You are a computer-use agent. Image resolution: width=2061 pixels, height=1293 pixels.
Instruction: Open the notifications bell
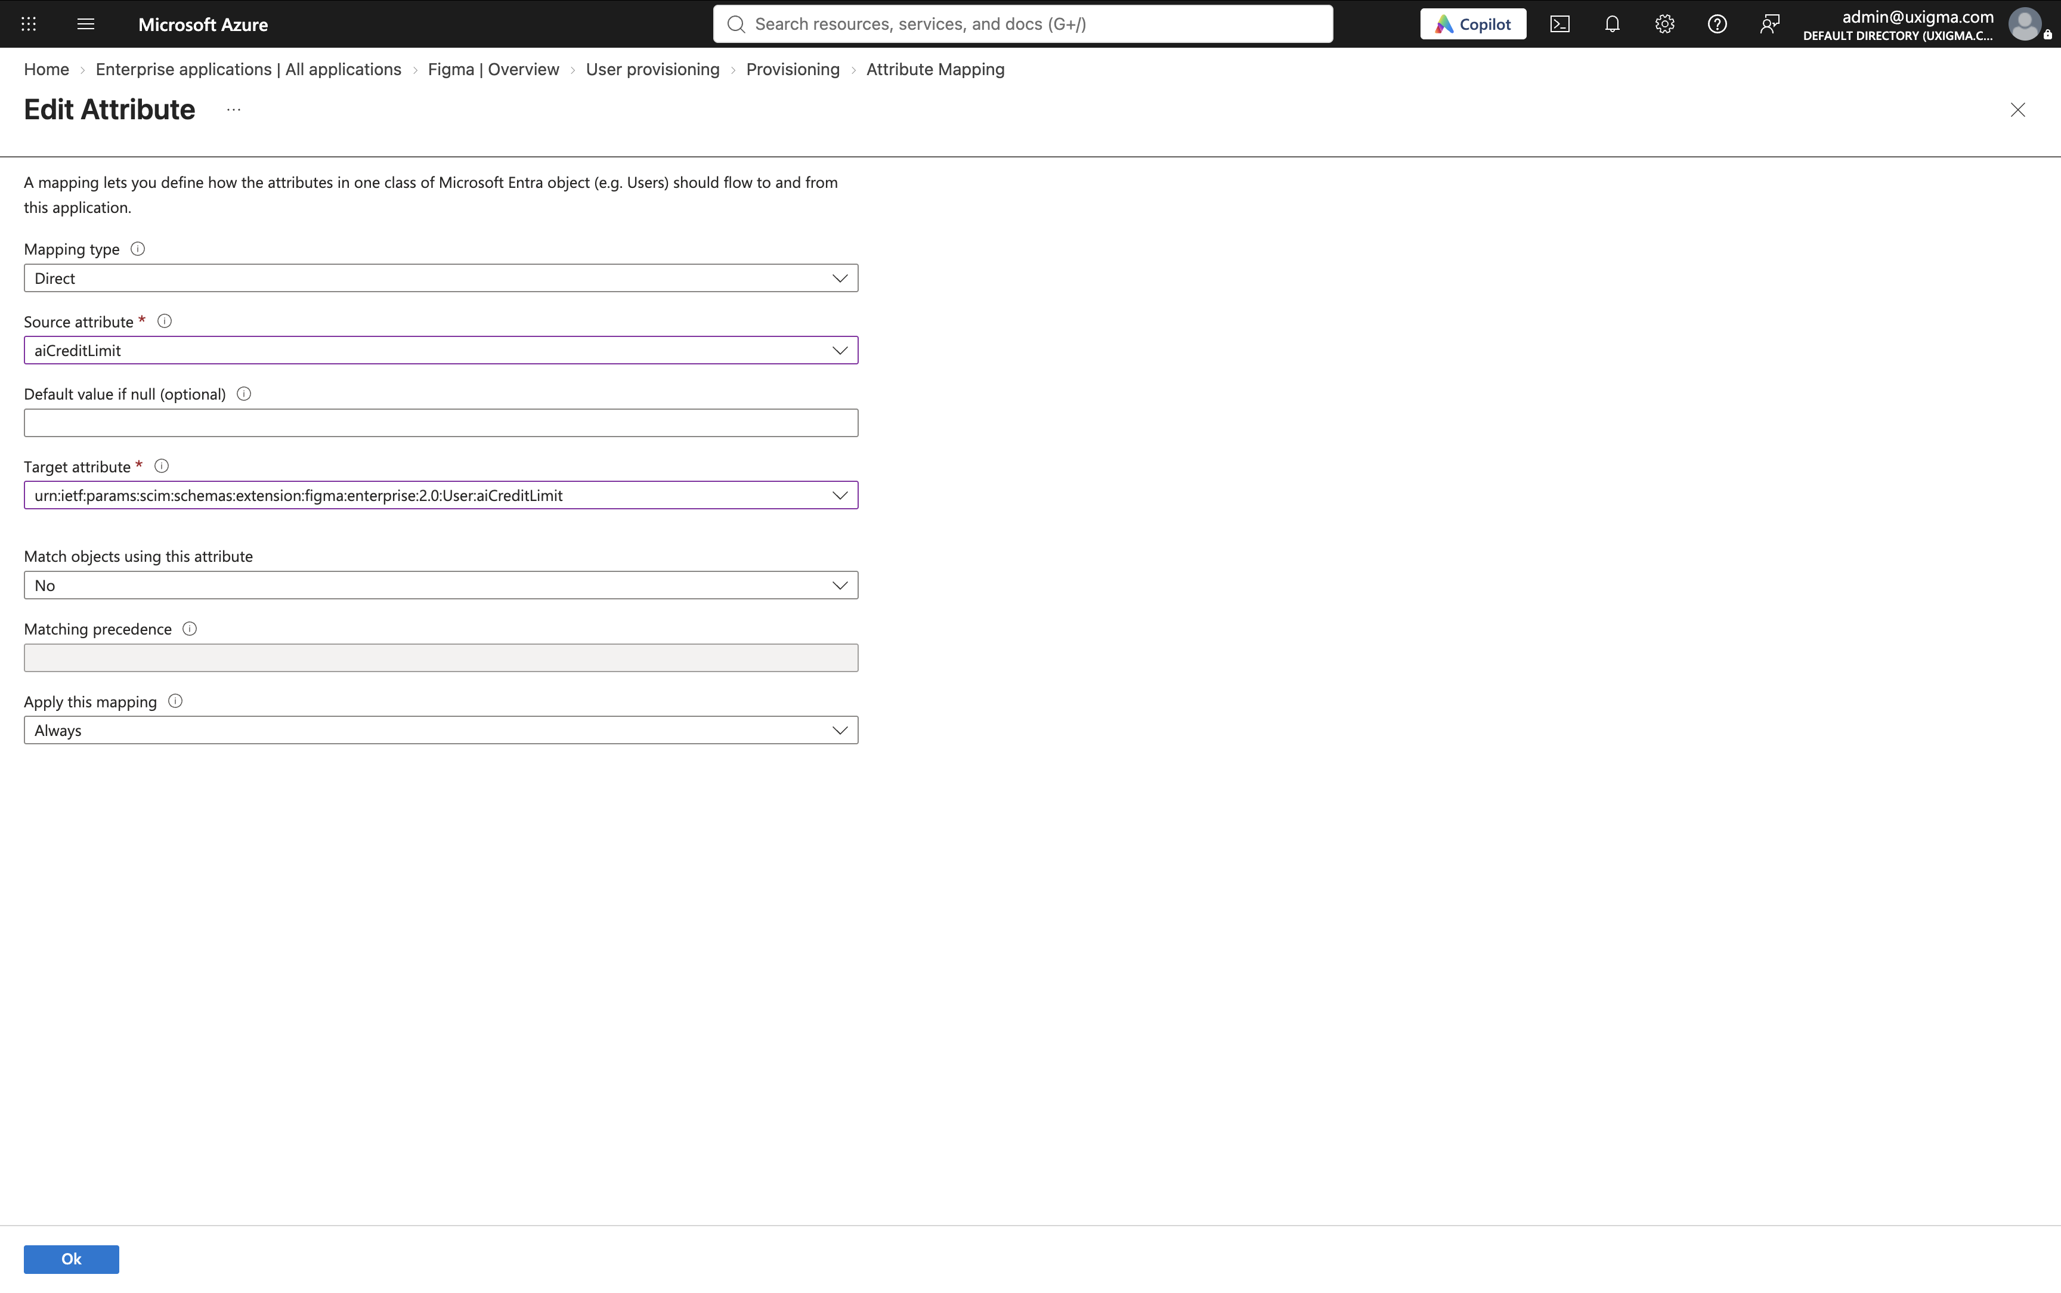click(x=1612, y=24)
